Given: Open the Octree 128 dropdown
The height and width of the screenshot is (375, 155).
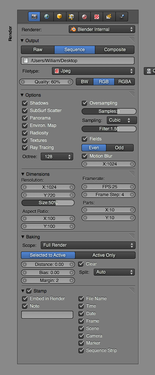Looking at the screenshot, I should (57, 157).
